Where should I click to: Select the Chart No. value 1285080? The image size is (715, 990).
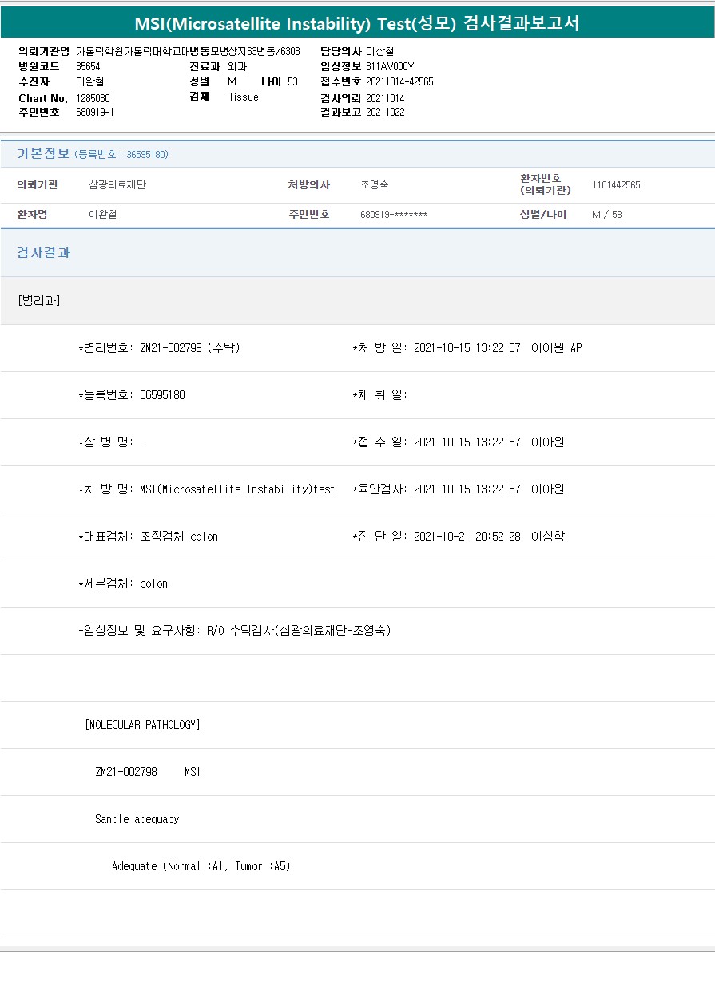[x=93, y=97]
